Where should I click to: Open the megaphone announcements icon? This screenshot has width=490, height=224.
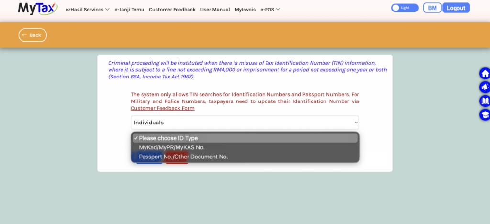pyautogui.click(x=484, y=87)
